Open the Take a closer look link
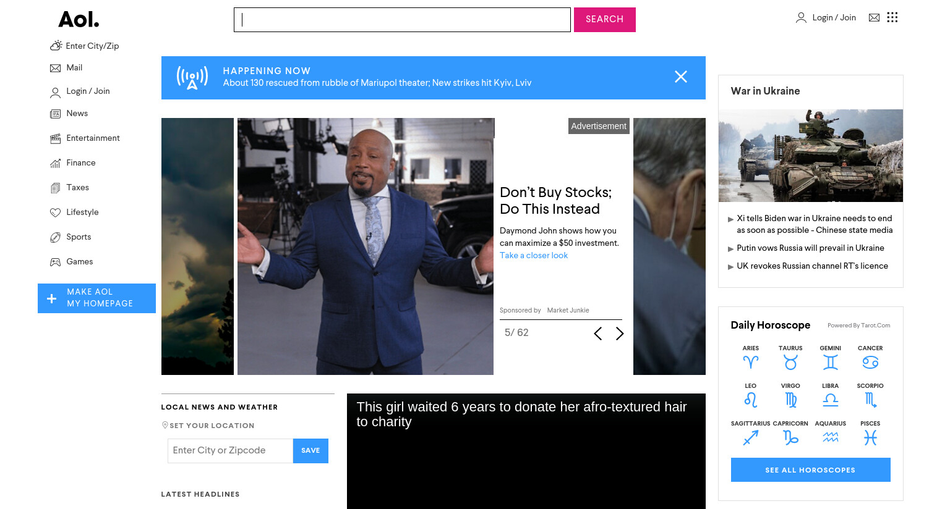 coord(534,256)
